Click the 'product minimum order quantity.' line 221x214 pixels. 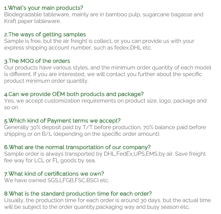pos(46,81)
